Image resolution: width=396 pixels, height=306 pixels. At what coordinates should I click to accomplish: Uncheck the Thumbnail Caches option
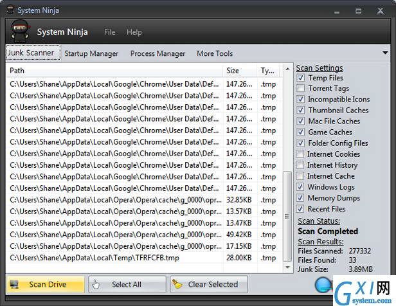pyautogui.click(x=300, y=110)
